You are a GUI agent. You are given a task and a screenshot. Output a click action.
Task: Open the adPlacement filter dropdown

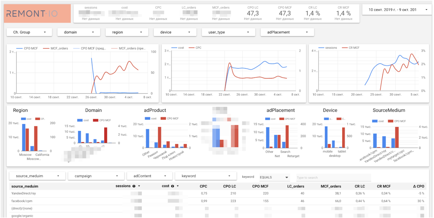coord(287,32)
